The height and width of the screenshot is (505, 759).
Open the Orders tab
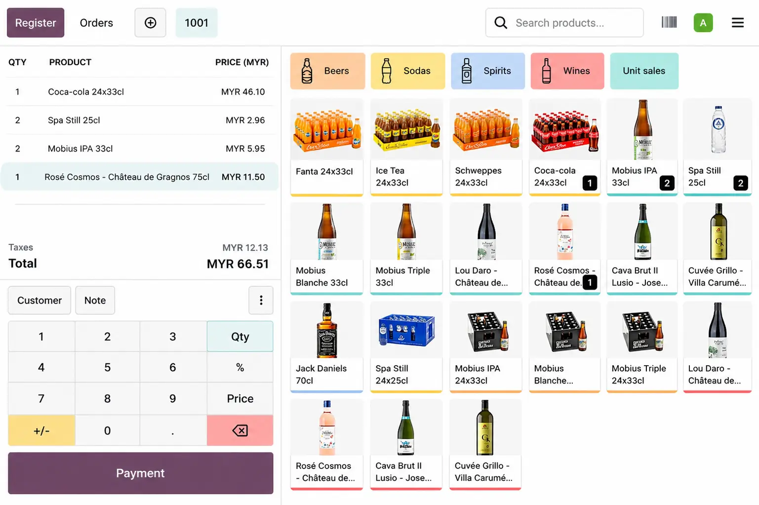[x=96, y=23]
